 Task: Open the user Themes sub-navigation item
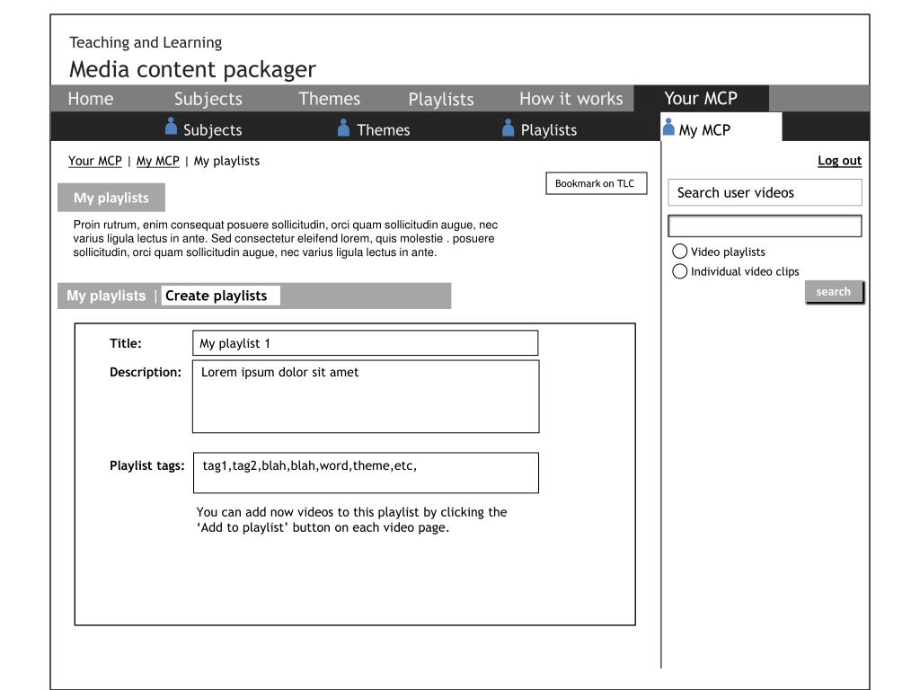tap(383, 129)
